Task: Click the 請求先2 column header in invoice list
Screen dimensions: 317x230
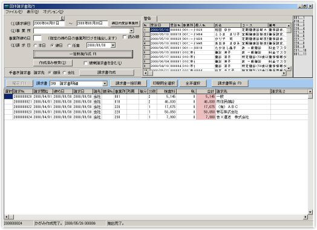Action: point(289,91)
